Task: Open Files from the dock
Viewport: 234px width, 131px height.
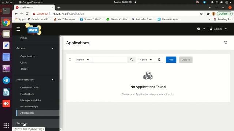Action: [x=6, y=34]
